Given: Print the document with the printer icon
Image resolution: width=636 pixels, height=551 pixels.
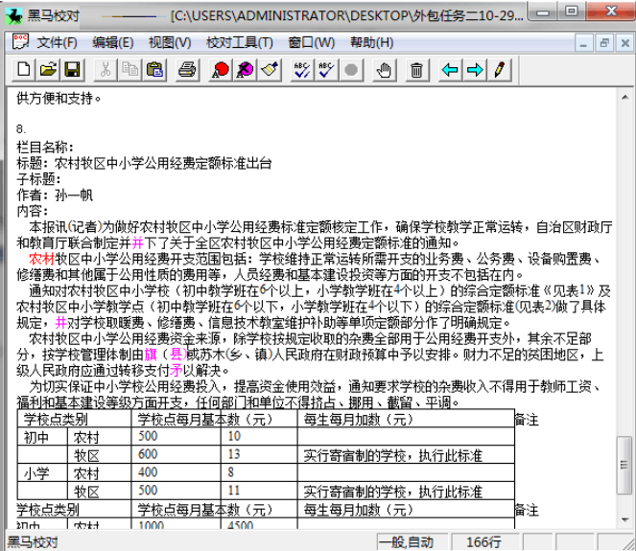Looking at the screenshot, I should click(x=187, y=70).
